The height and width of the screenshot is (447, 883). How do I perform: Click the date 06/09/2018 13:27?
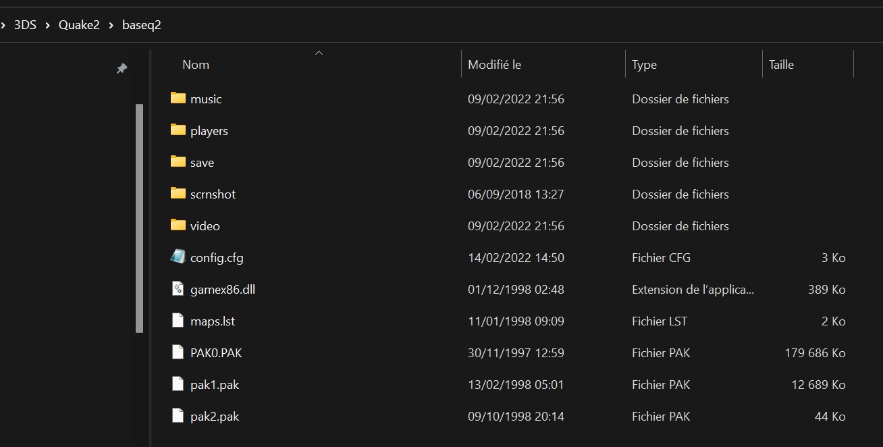coord(516,194)
